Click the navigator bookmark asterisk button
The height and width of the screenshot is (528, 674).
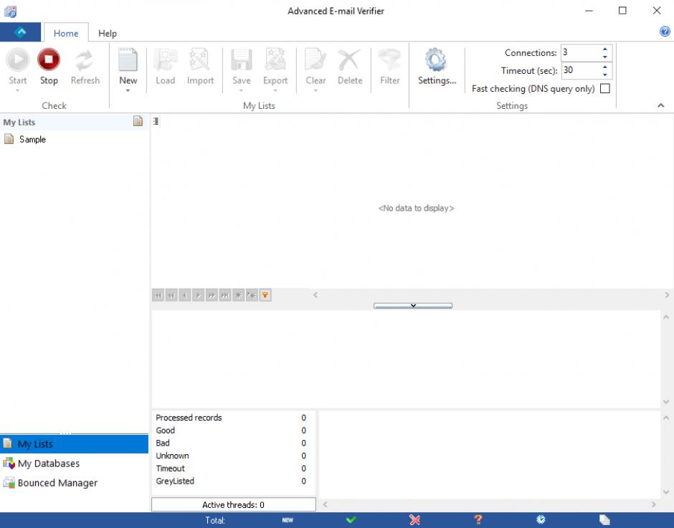[x=238, y=295]
